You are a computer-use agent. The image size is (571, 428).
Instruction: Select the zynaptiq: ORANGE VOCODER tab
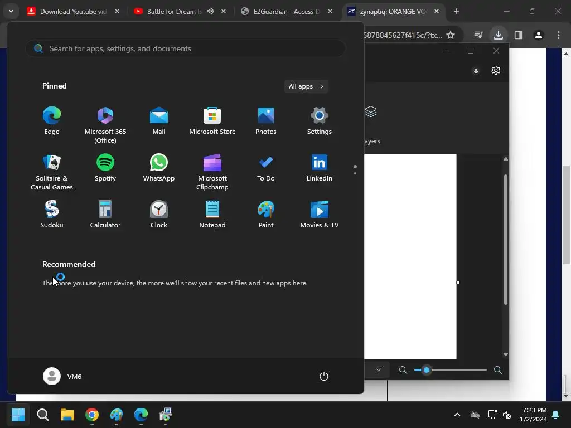[393, 11]
